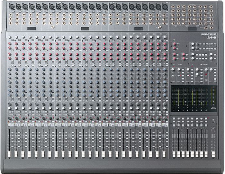Select the channel 6 XLR mic input jack
The height and width of the screenshot is (174, 225).
click(x=45, y=6)
